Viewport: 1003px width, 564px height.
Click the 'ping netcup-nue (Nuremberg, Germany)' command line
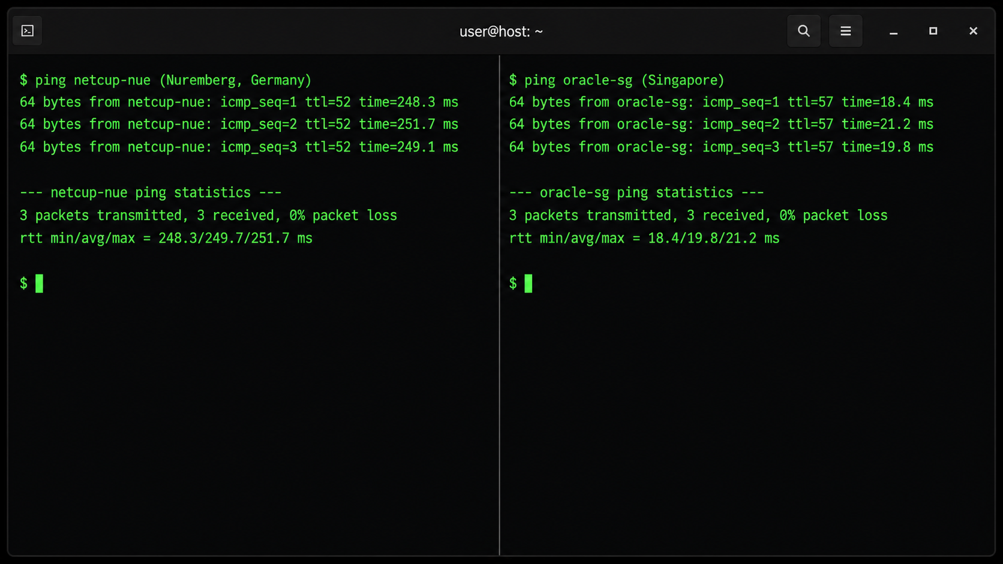click(x=166, y=80)
